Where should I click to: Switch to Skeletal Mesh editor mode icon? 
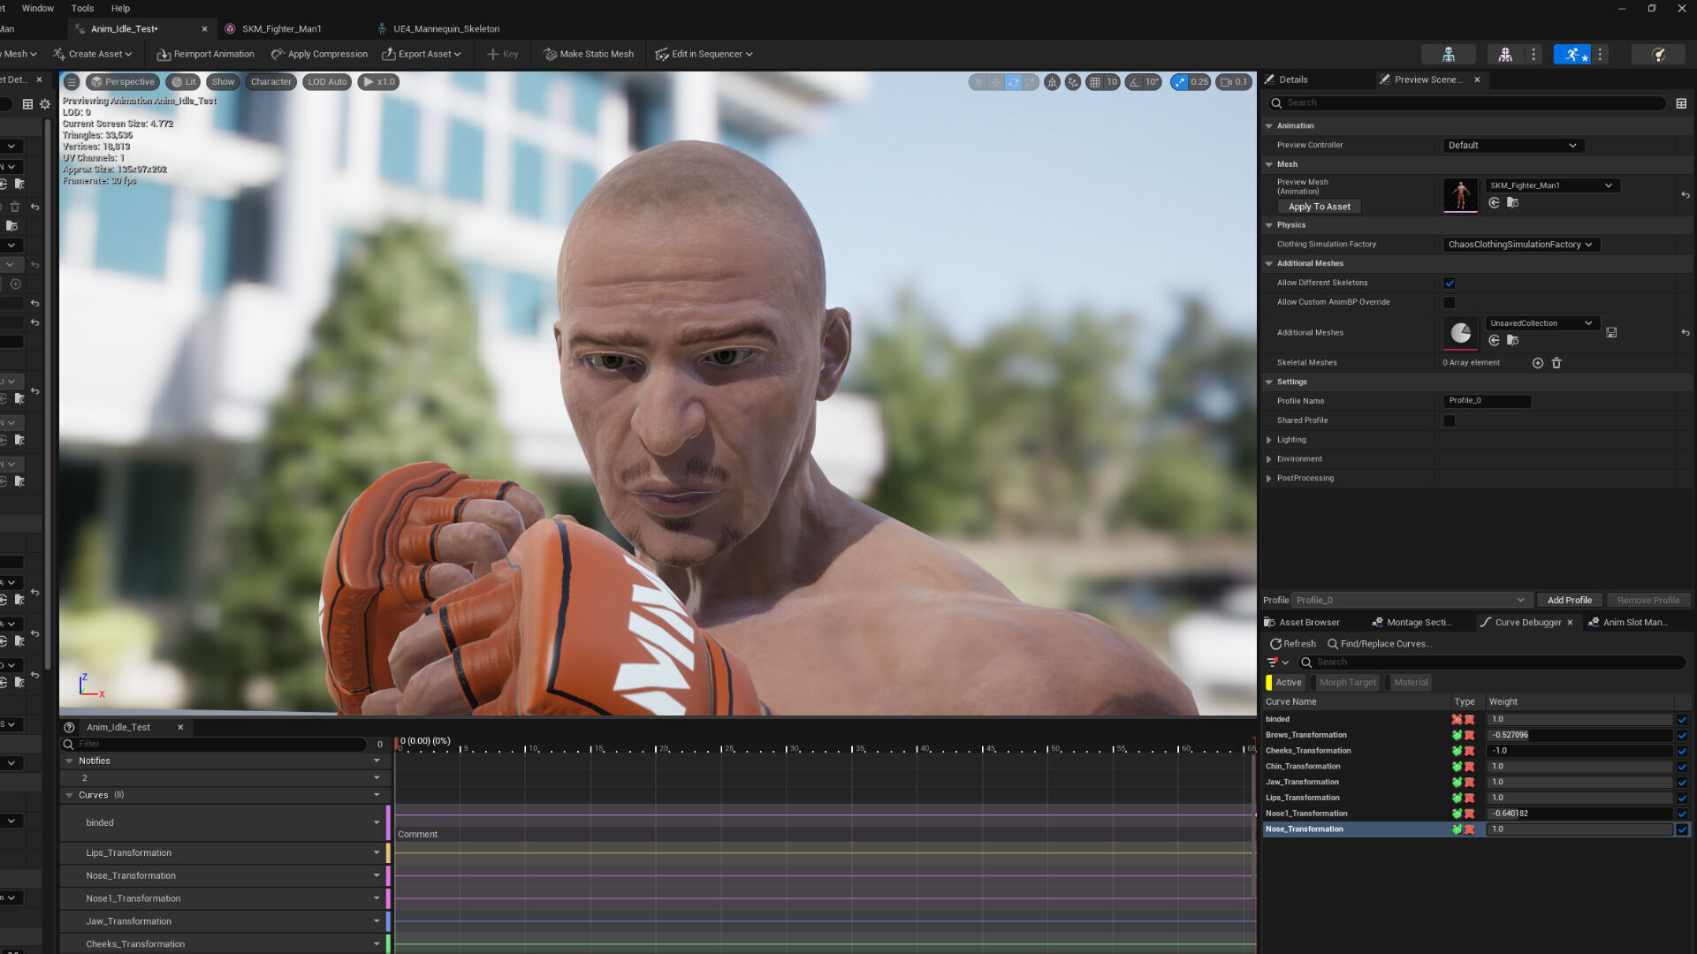1505,55
